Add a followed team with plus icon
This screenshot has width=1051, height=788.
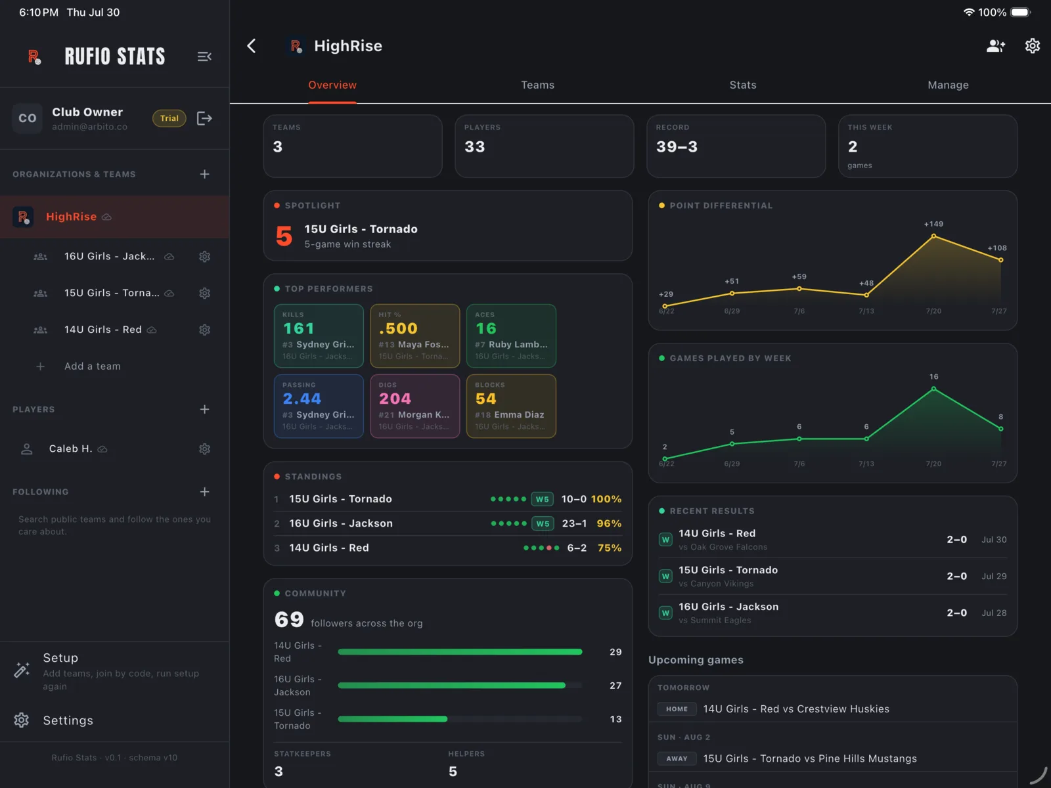204,492
